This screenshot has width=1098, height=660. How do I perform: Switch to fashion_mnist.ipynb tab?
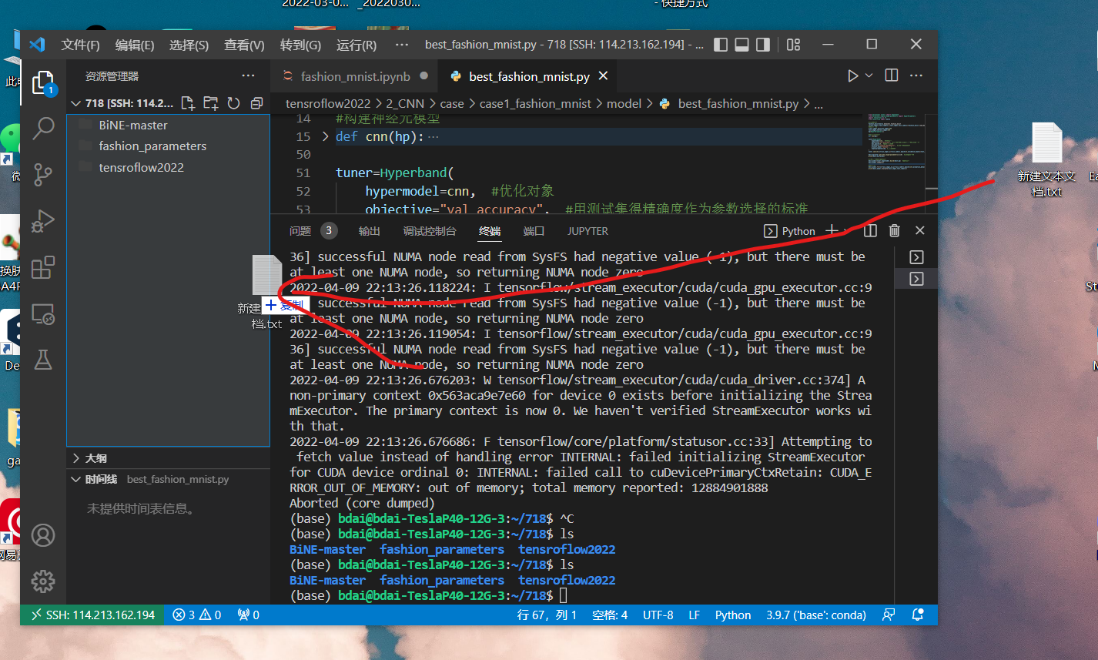[x=355, y=76]
